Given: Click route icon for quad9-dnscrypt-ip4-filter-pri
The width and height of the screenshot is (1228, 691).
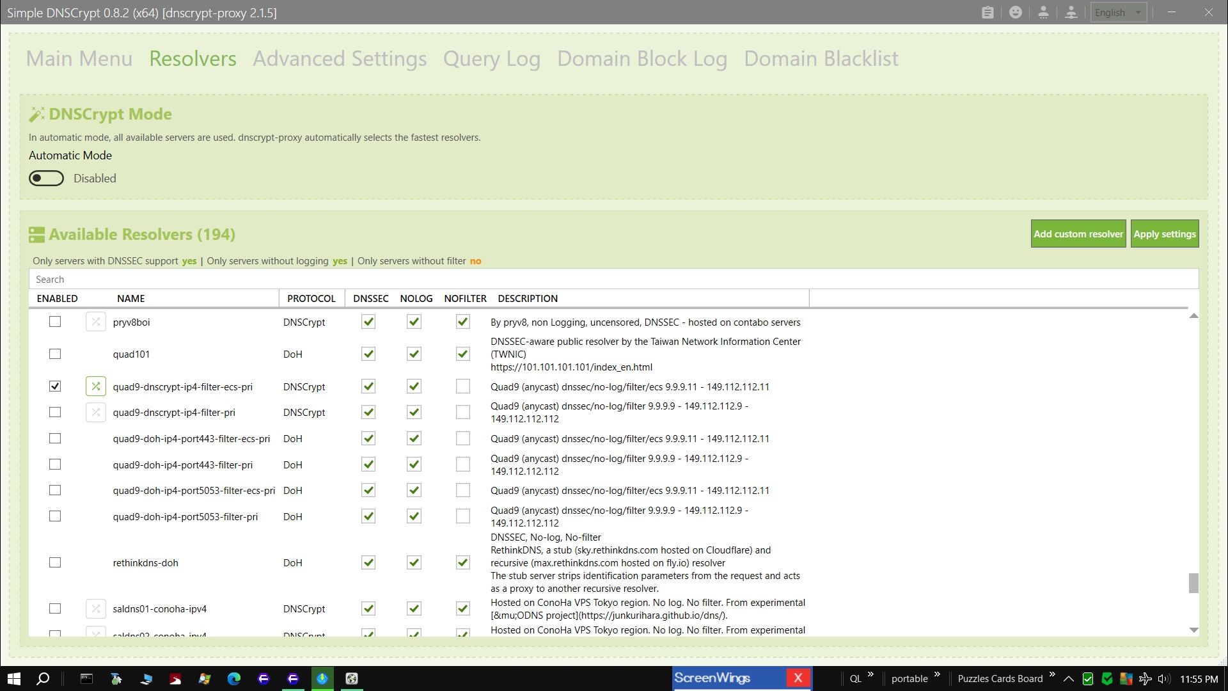Looking at the screenshot, I should pos(96,413).
